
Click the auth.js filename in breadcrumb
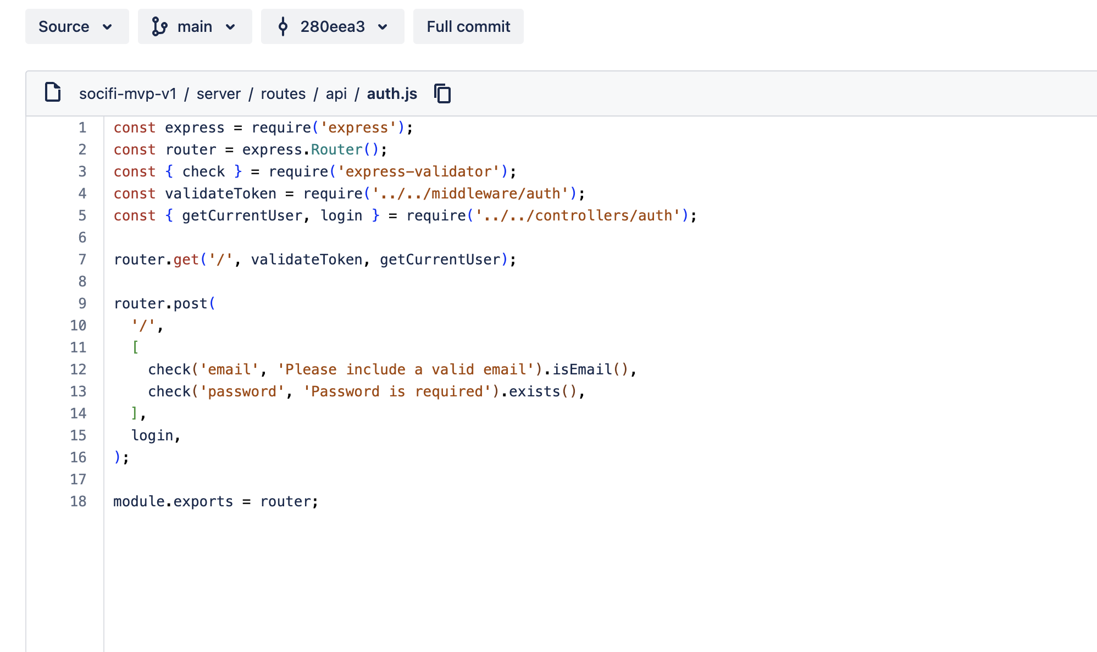[x=392, y=94]
